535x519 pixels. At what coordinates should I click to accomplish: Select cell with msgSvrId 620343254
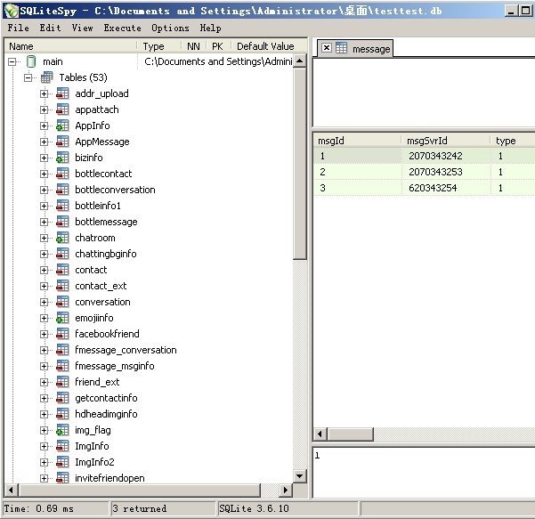[446, 188]
